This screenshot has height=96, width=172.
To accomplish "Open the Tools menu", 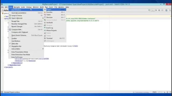I will pyautogui.click(x=51, y=7).
